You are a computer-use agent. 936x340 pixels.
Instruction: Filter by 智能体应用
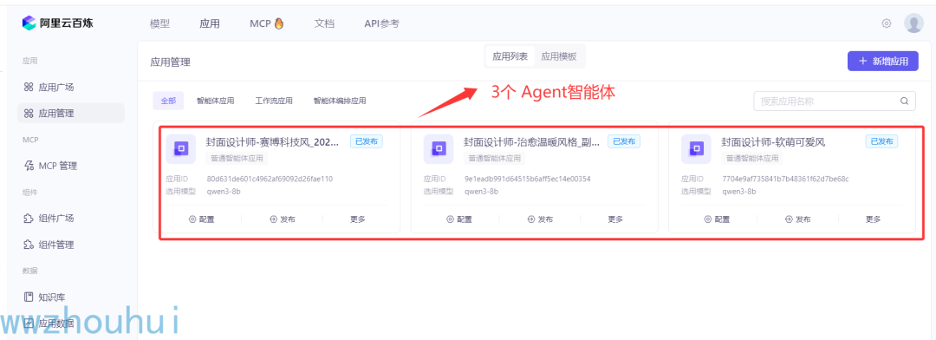[x=216, y=101]
